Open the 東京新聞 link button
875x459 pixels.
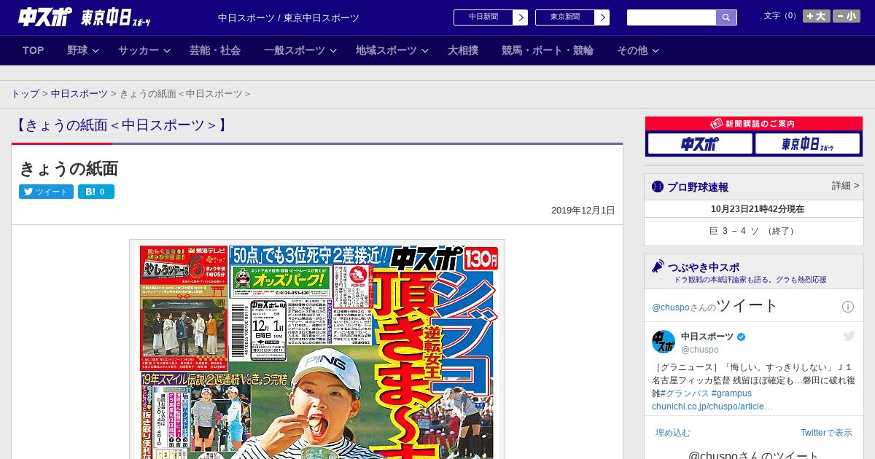pyautogui.click(x=564, y=17)
